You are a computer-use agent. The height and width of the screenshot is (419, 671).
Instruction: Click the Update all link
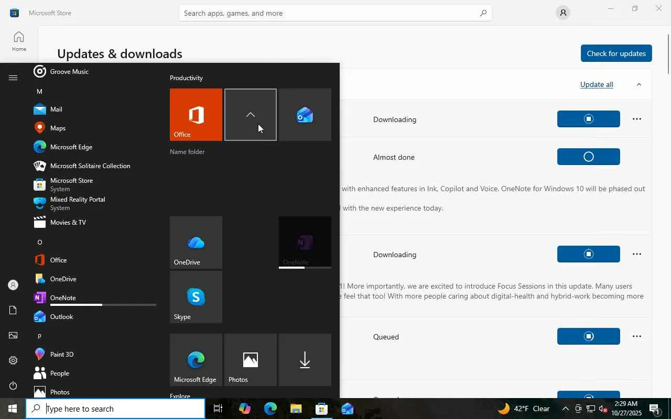click(597, 84)
